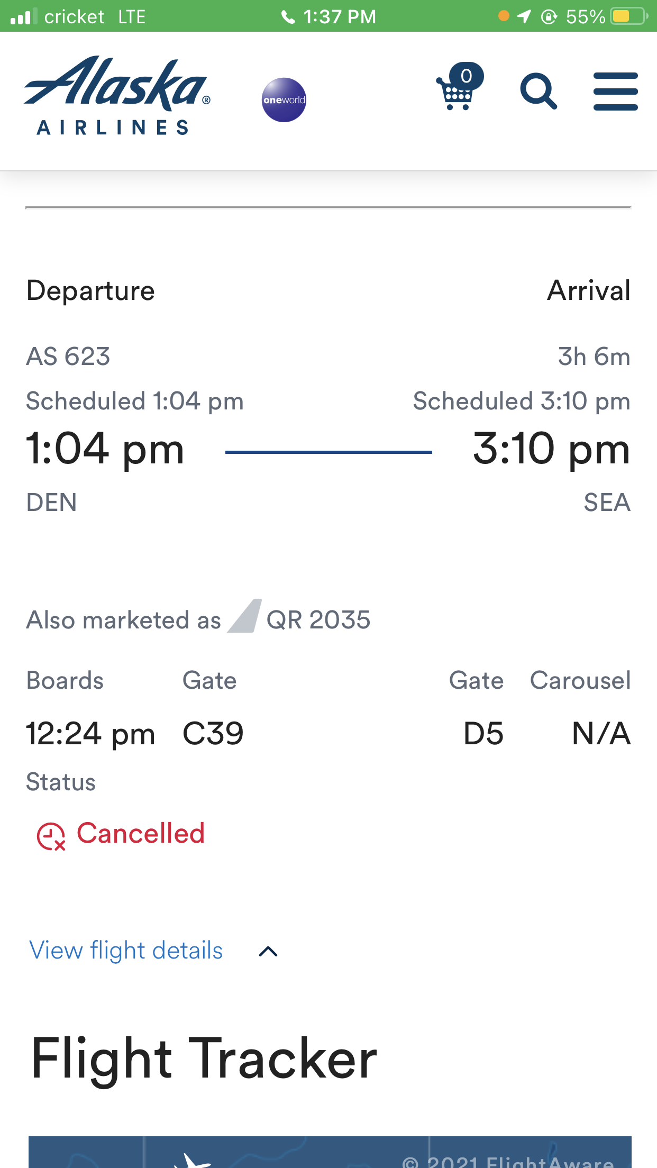Click the View flight details link
This screenshot has width=657, height=1168.
click(126, 951)
